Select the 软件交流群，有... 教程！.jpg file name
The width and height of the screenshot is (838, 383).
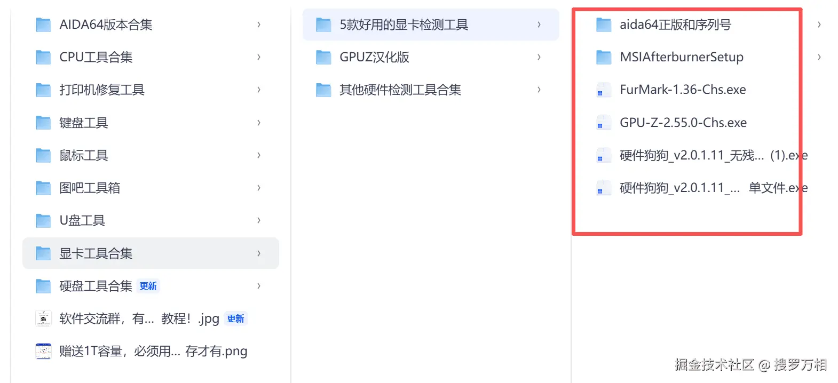[139, 318]
